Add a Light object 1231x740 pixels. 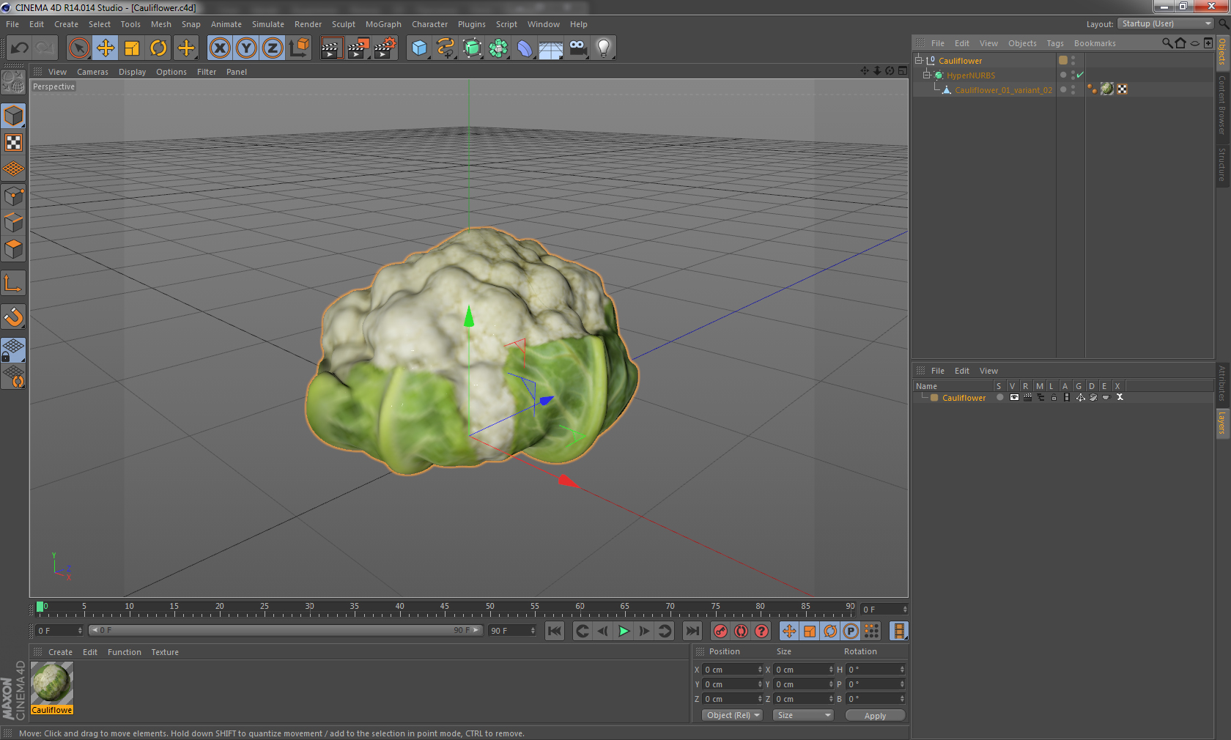[604, 48]
